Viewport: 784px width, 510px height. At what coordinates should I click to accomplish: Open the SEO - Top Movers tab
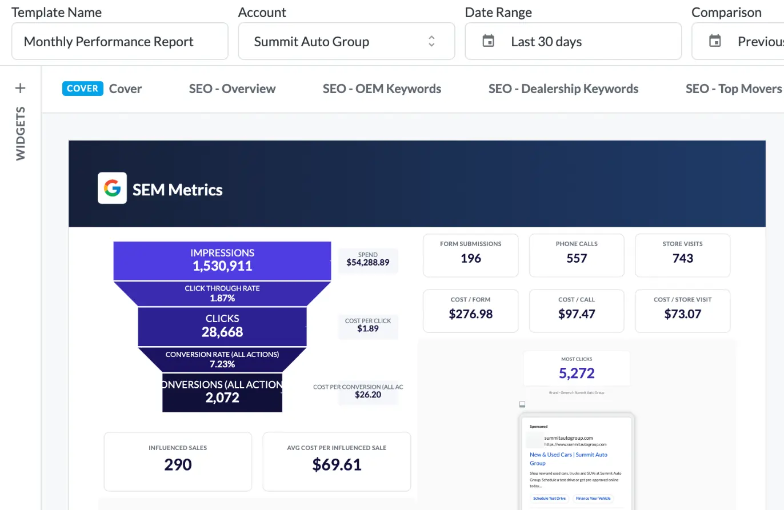click(734, 89)
